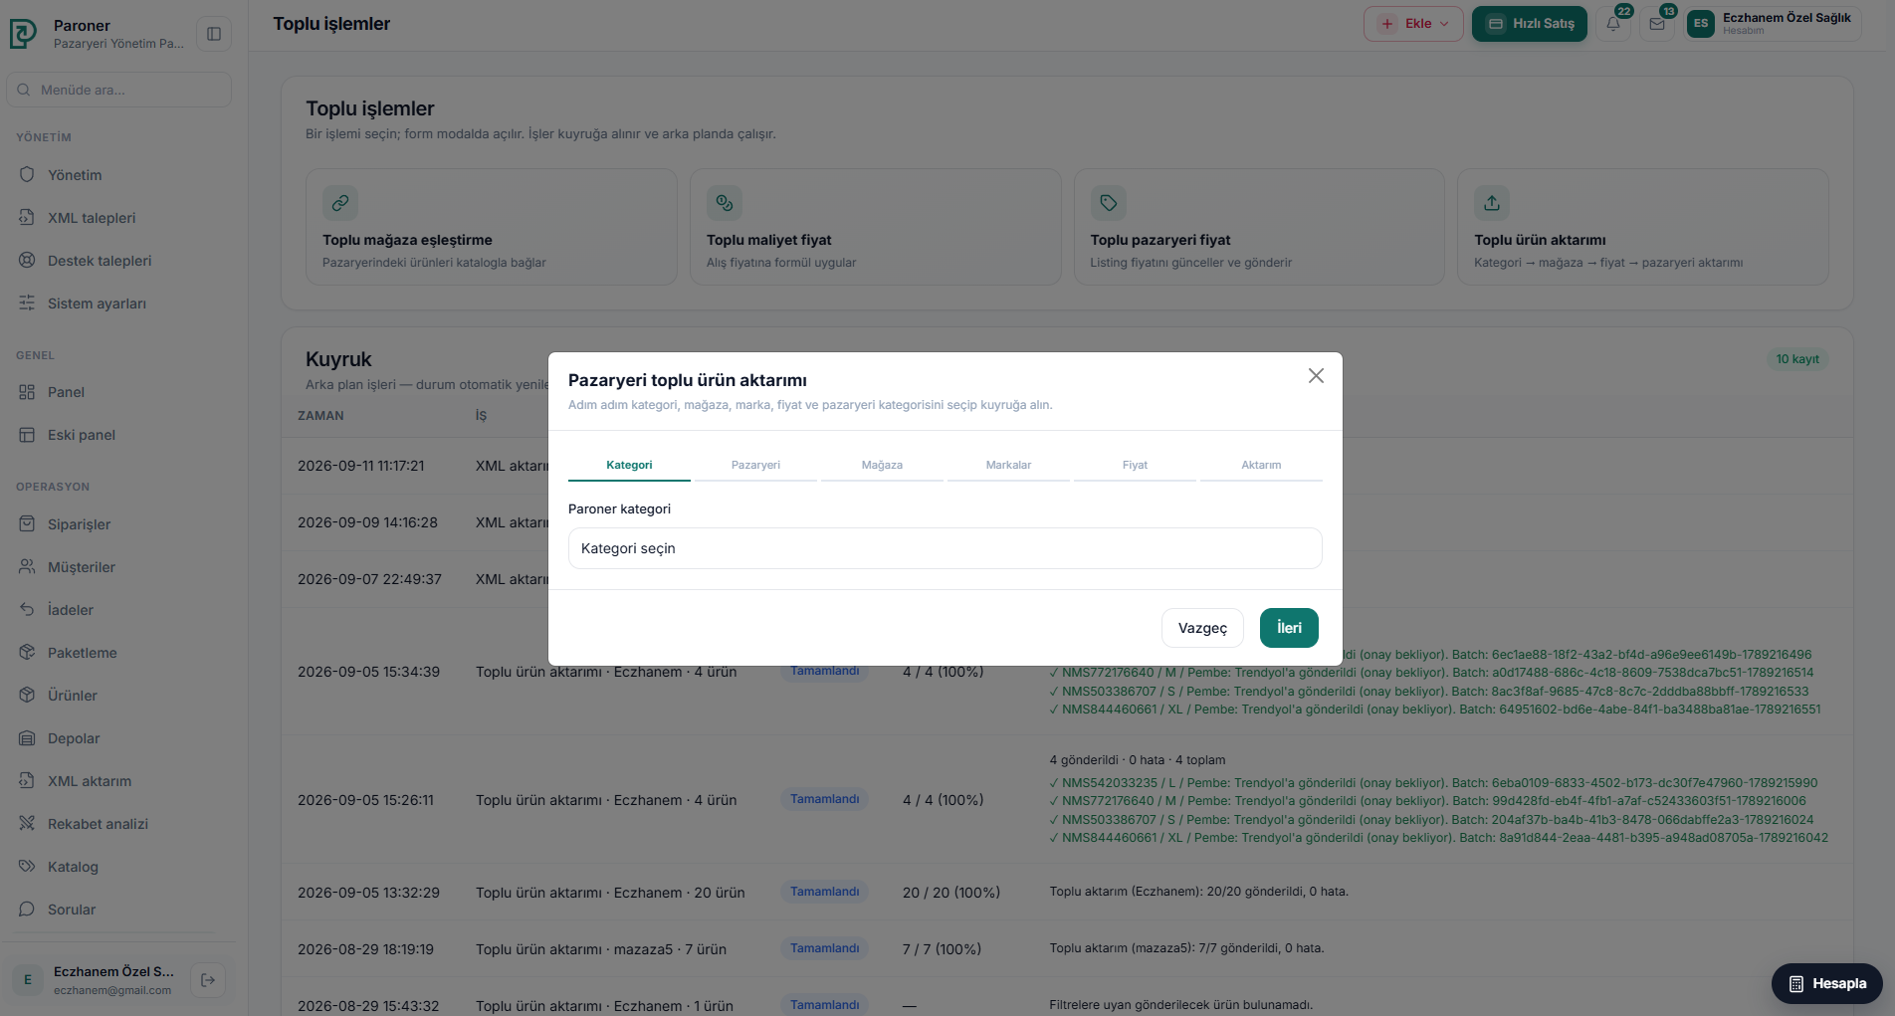Click the Paroner logo
The width and height of the screenshot is (1895, 1016).
(x=23, y=34)
